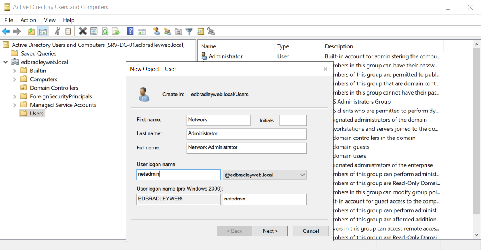Expand the Builtin container in the tree

point(15,71)
